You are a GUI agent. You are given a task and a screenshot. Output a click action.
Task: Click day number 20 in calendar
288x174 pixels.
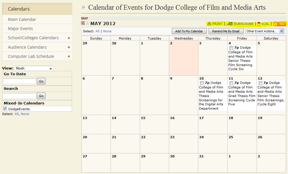pos(85,137)
